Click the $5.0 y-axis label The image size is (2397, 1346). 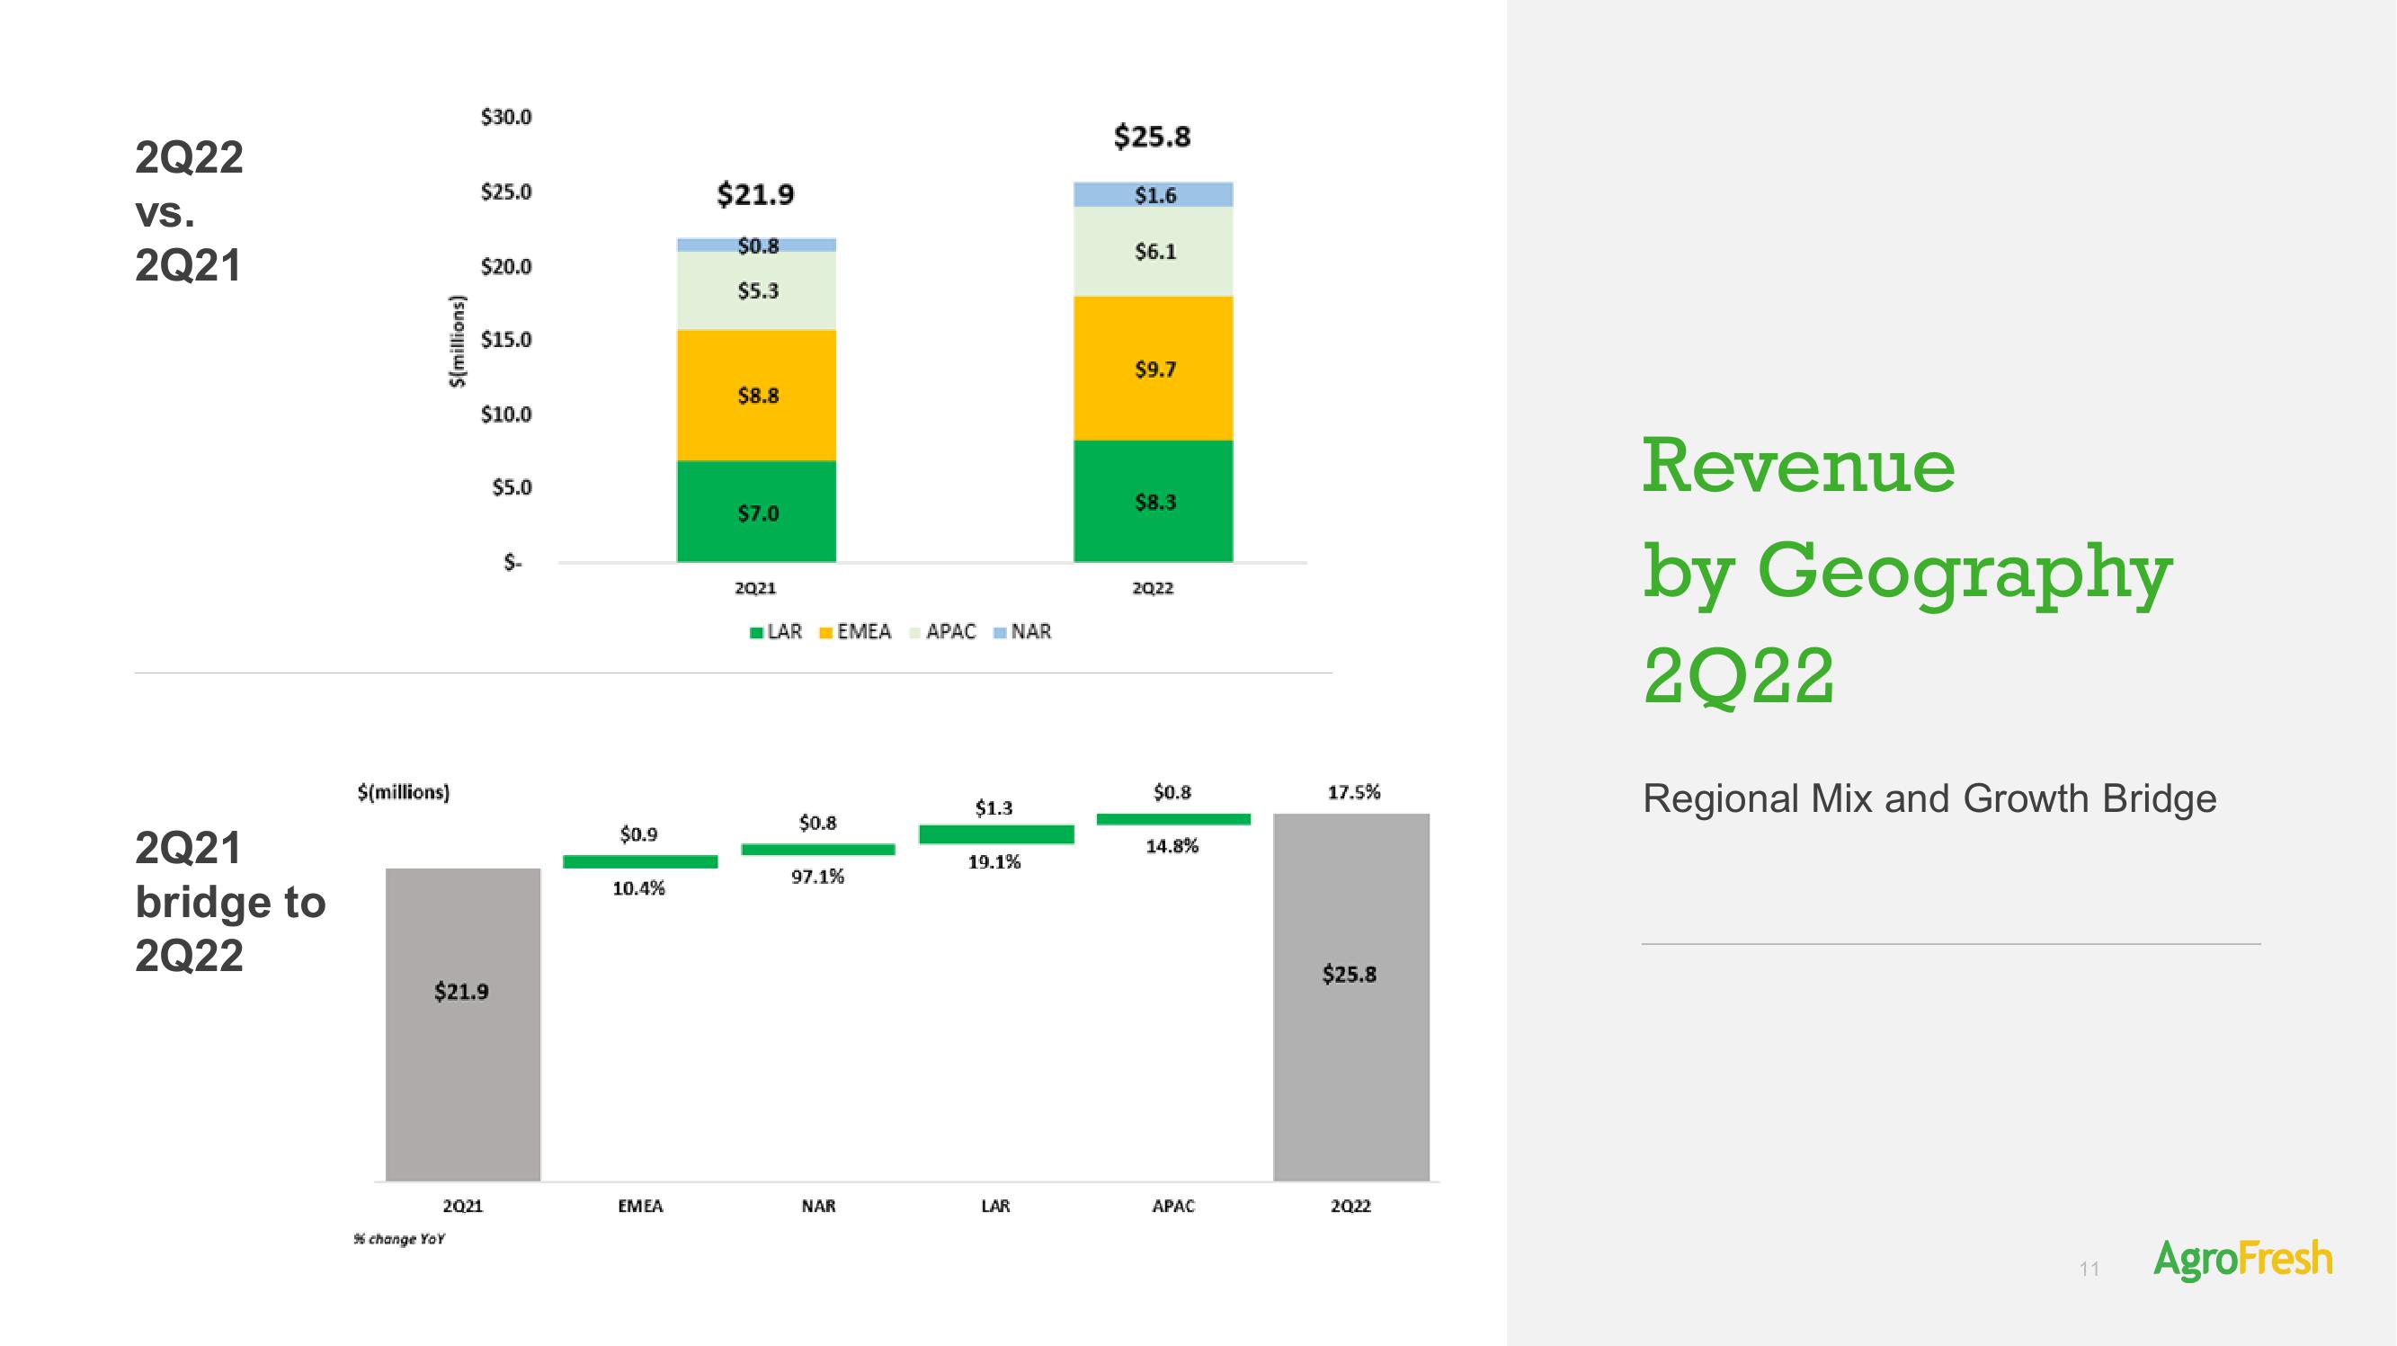point(512,487)
